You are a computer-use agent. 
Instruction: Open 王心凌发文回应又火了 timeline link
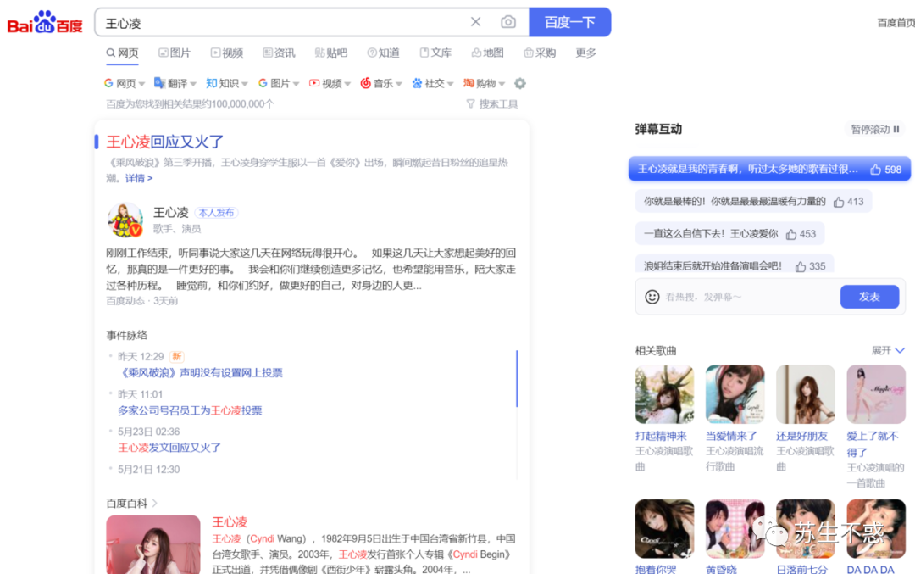(169, 448)
